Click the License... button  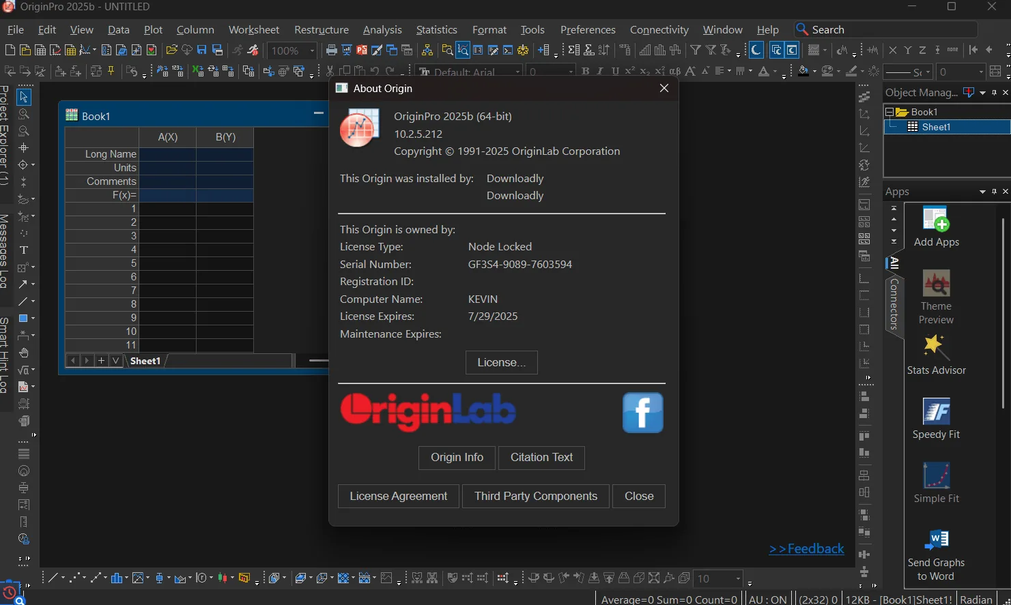[502, 363]
